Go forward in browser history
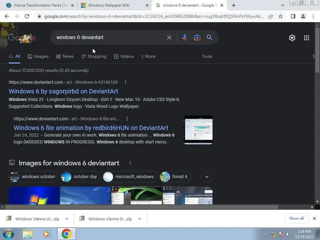320x240 pixels. (17, 16)
